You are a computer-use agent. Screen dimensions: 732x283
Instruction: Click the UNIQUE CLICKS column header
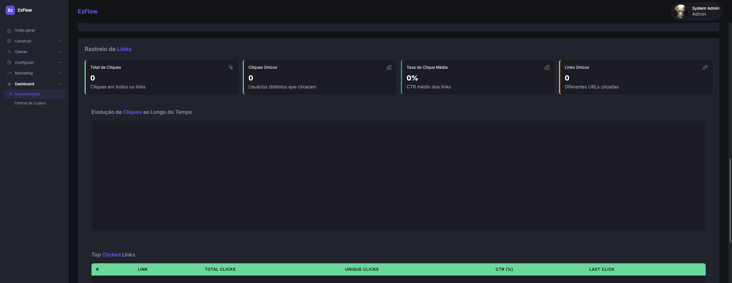(362, 269)
